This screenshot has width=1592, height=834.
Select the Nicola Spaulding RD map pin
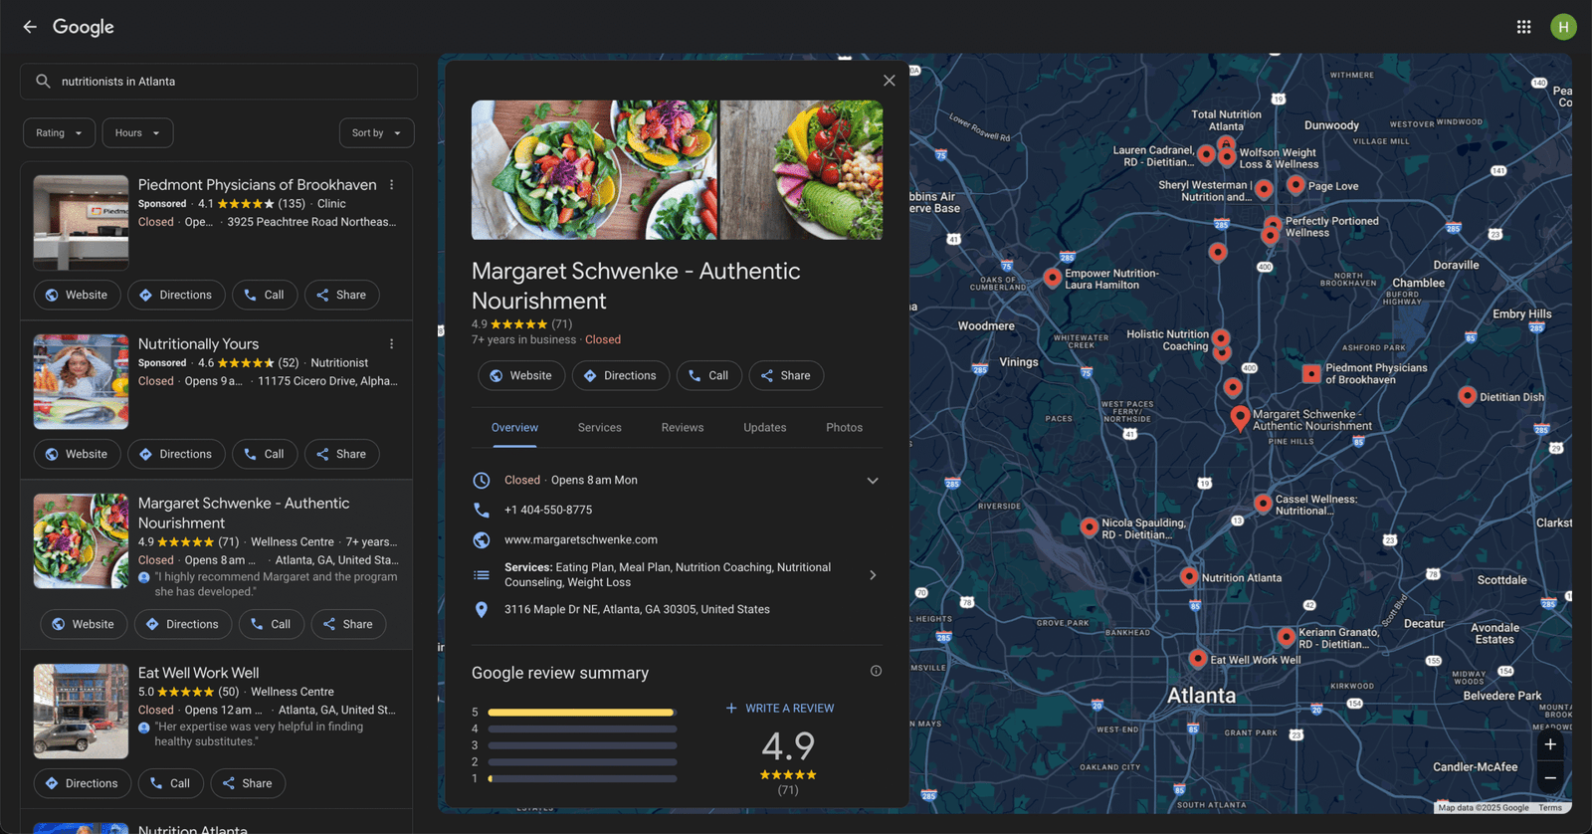point(1090,526)
